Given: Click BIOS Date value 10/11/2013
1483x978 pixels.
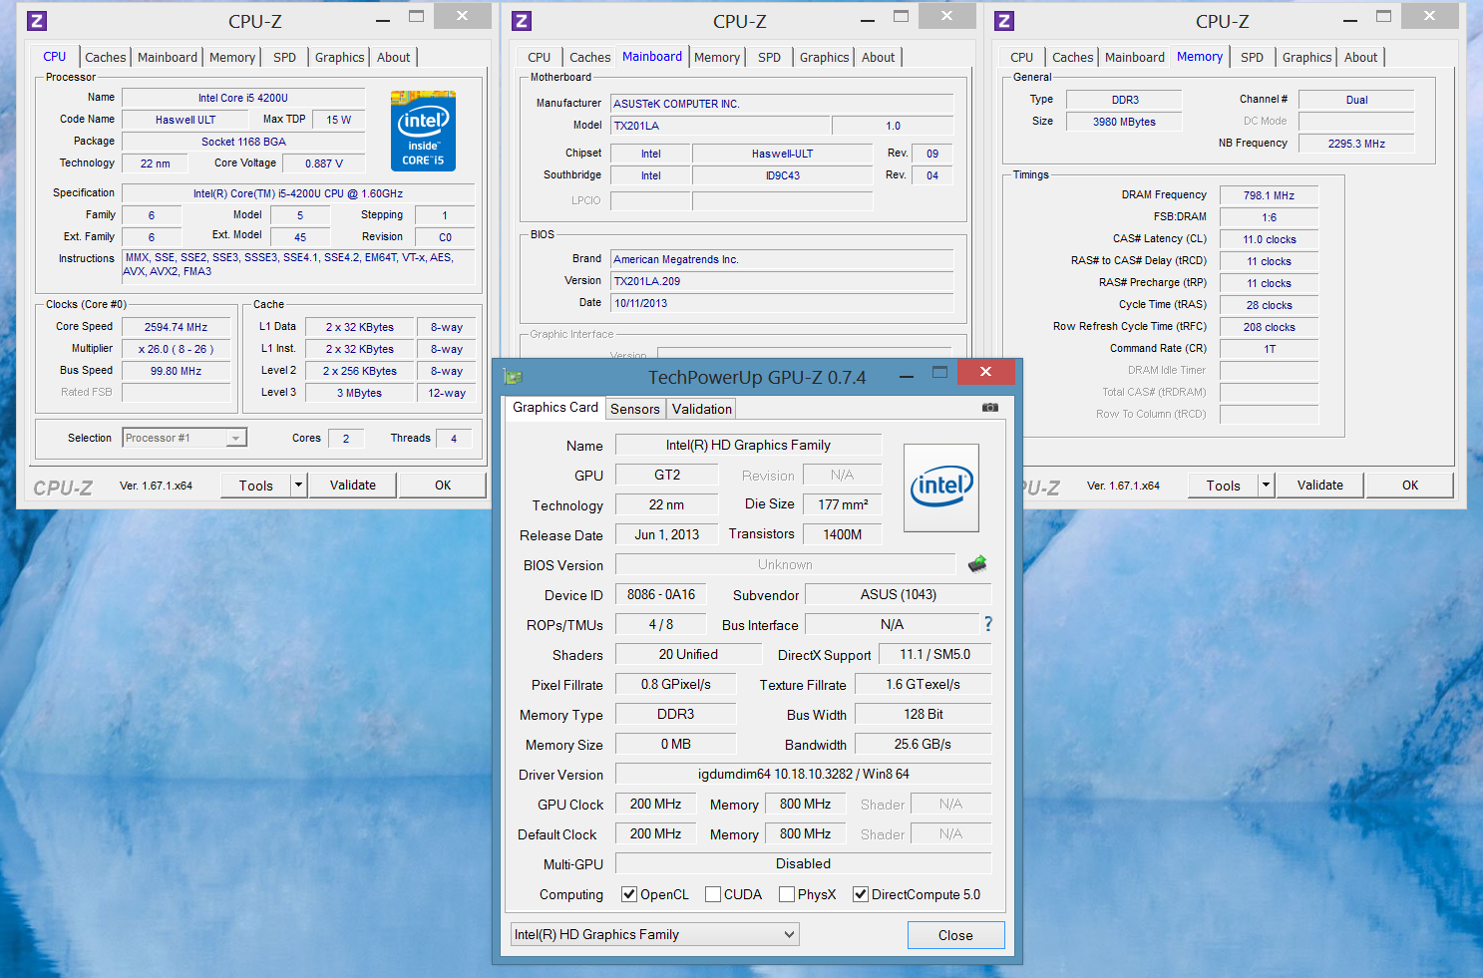Looking at the screenshot, I should 782,303.
